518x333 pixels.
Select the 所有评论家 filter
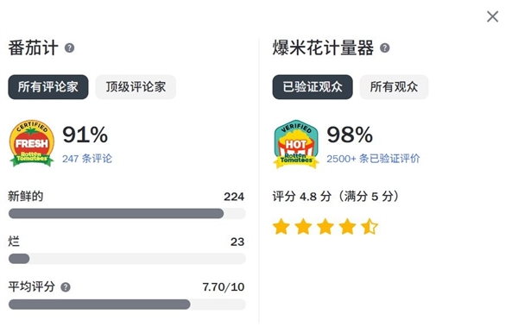(x=48, y=87)
